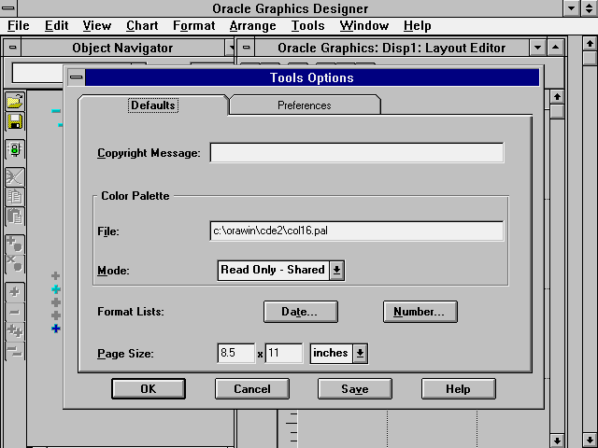This screenshot has width=598, height=448.
Task: Click the Open folder icon in Navigator toolbar
Action: pos(15,102)
